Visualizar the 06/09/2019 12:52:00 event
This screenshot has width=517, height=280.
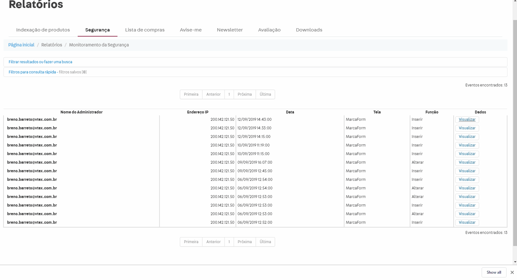(467, 222)
